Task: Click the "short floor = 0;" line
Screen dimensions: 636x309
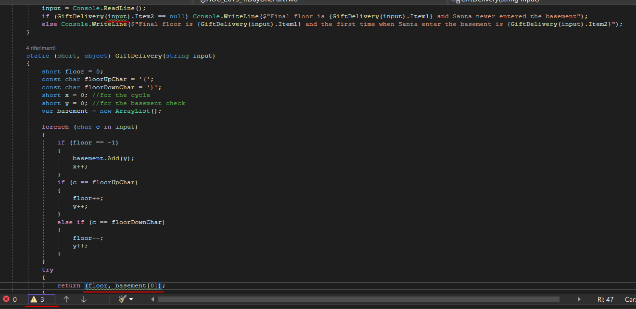Action: pos(73,71)
